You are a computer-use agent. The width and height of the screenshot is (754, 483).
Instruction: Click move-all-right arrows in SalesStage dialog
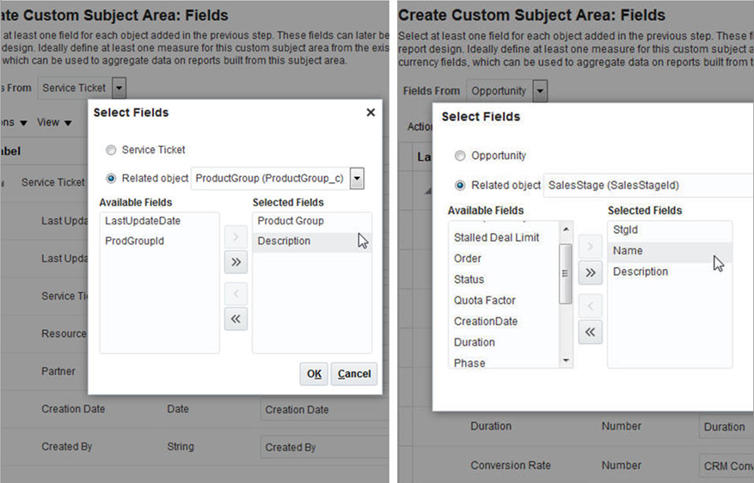(590, 273)
